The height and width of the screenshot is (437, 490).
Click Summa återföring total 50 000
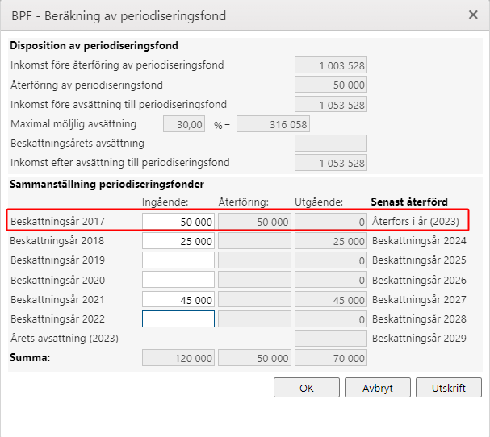(255, 358)
